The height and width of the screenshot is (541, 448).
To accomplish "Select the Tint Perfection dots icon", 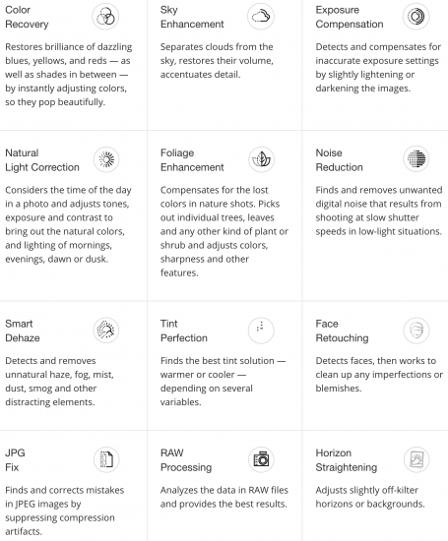I will (261, 331).
